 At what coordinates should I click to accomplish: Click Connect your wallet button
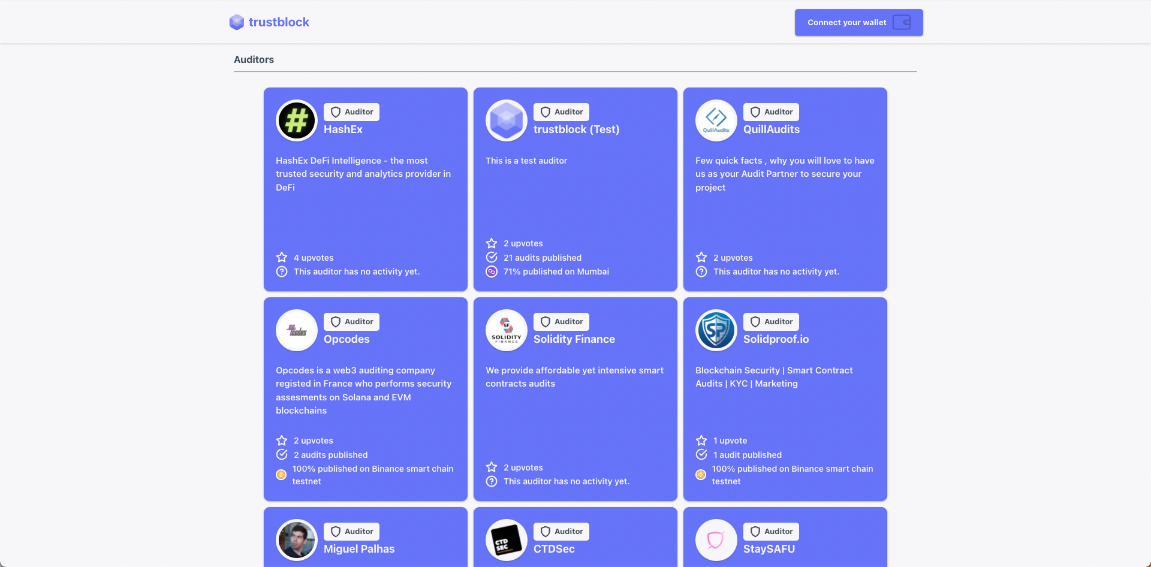tap(858, 22)
